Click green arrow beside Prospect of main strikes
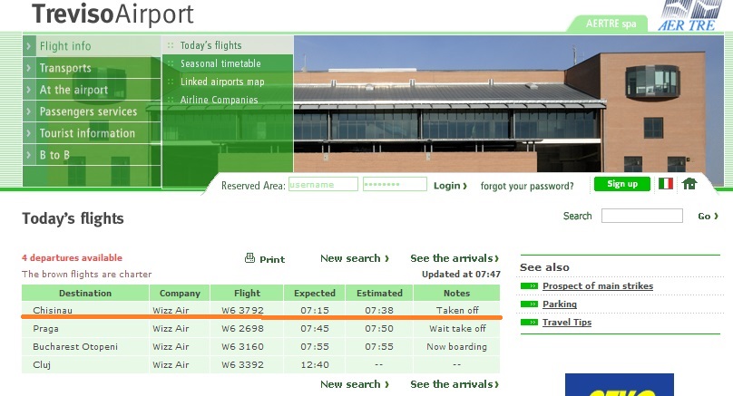 click(529, 286)
